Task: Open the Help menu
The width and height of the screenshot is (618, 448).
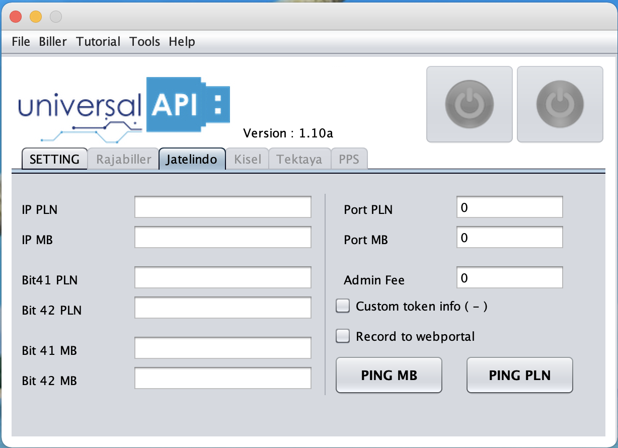Action: click(182, 42)
